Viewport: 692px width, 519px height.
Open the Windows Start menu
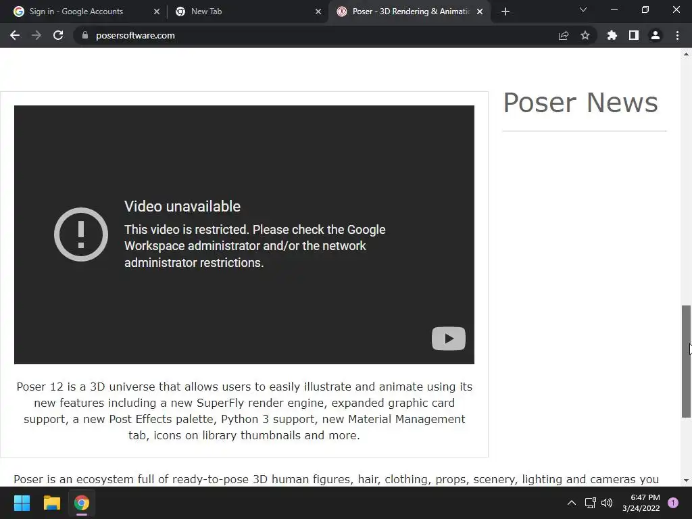point(22,503)
